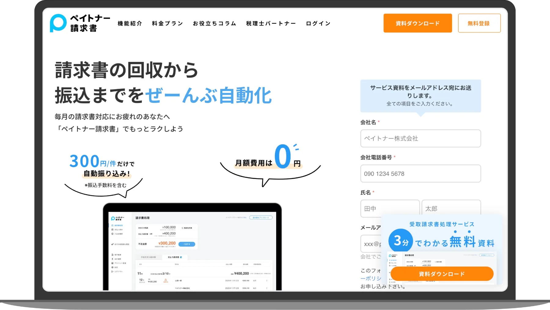Click the 設定 gear icon in mockup sidebar
This screenshot has height=310, width=550.
pos(112,267)
